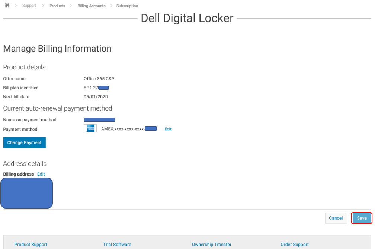Click the AMEX card logo
This screenshot has height=249, width=375.
[90, 128]
